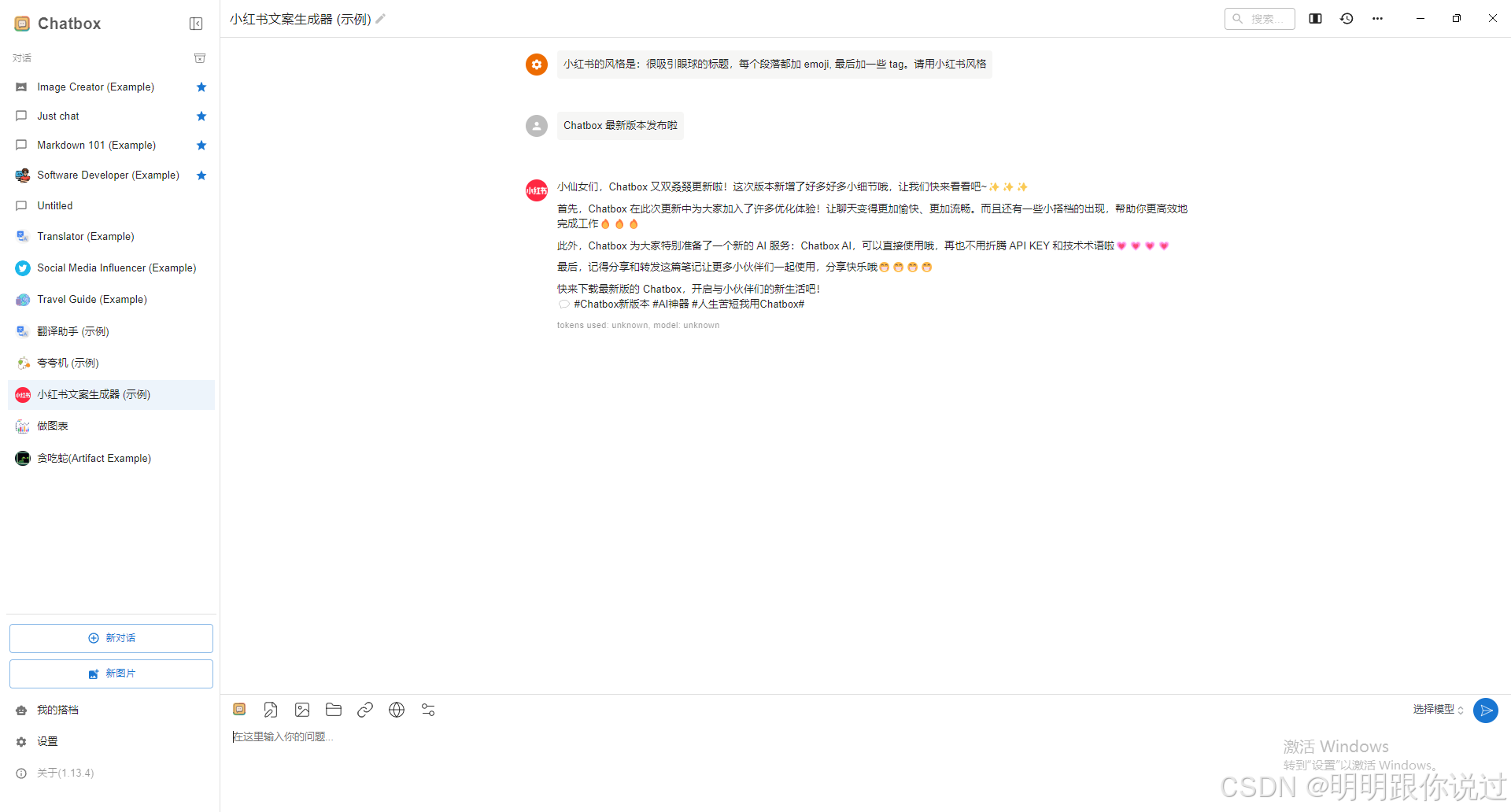1511x812 pixels.
Task: Toggle the web browsing globe icon
Action: tap(397, 710)
